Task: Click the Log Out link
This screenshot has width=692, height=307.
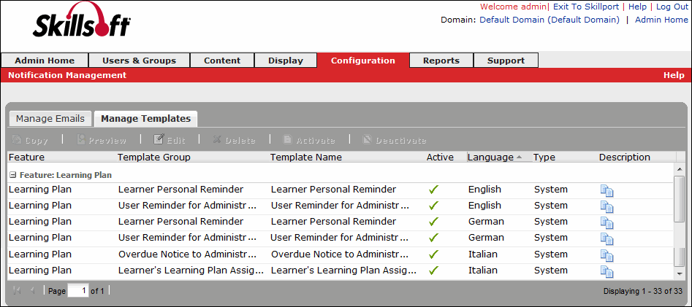Action: 672,7
